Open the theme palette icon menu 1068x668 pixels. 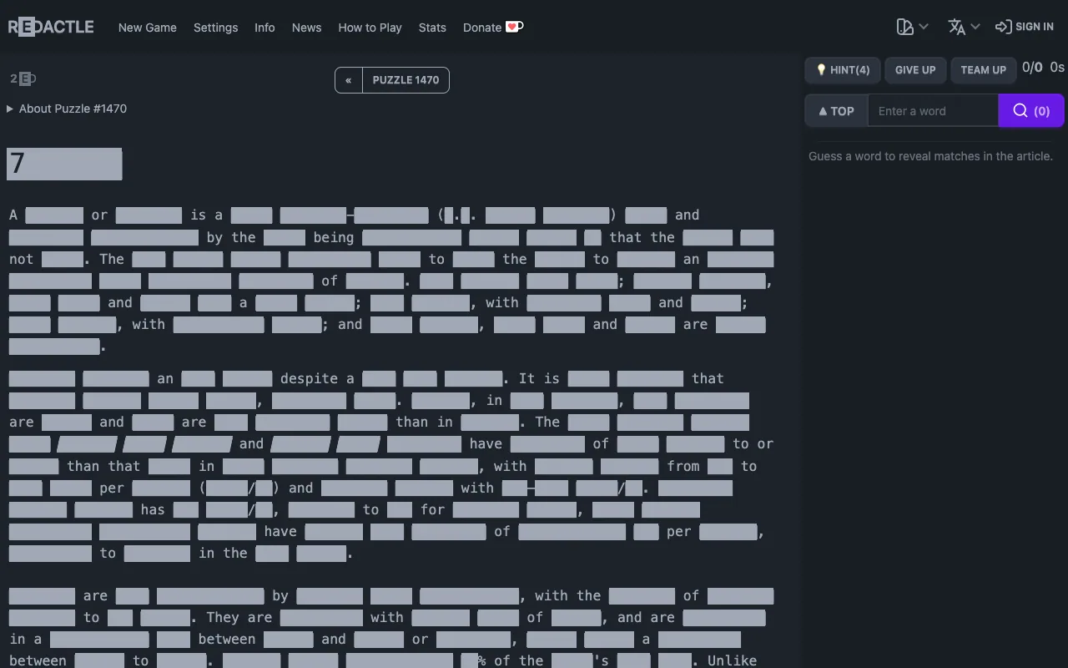click(913, 27)
